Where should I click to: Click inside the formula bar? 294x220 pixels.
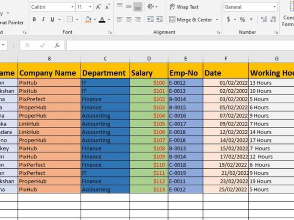click(180, 45)
